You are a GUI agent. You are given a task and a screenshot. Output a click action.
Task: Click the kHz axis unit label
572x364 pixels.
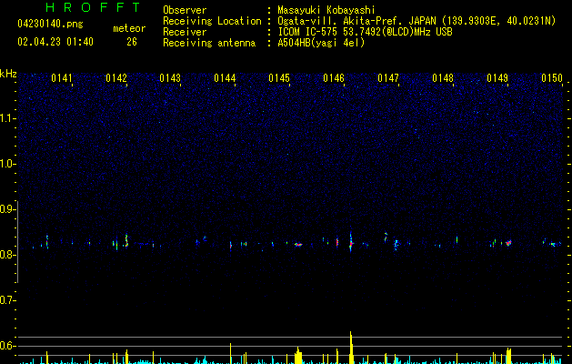8,74
